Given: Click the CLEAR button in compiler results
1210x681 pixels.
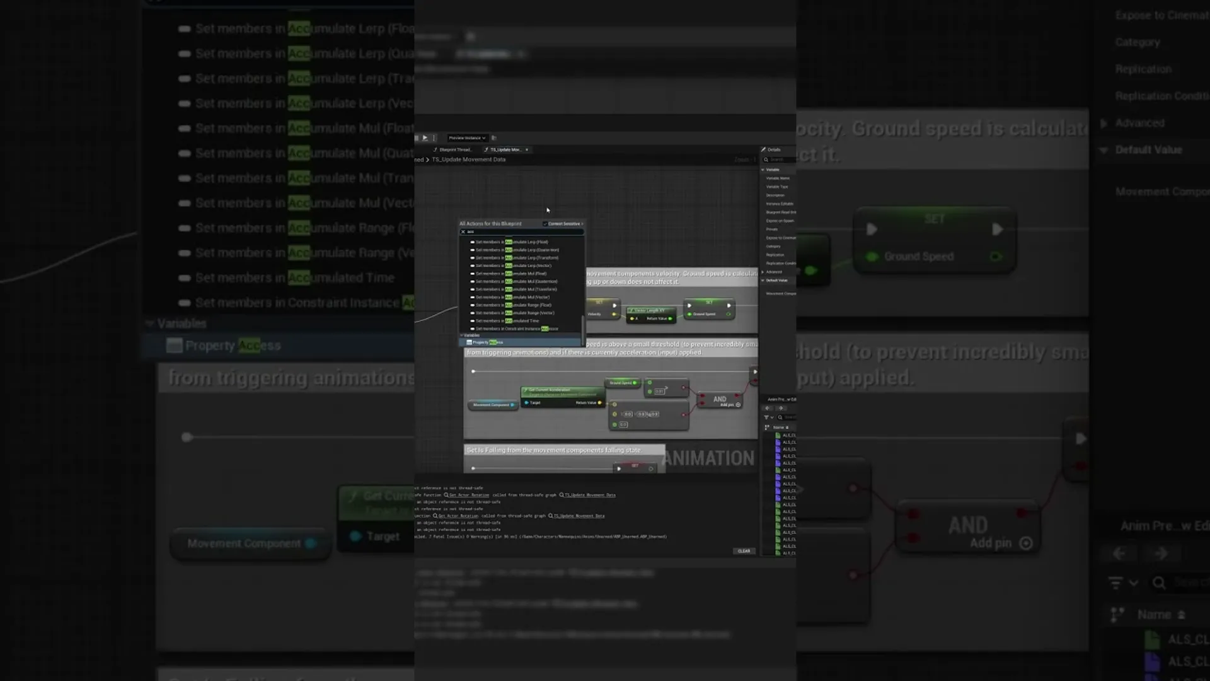Looking at the screenshot, I should [x=744, y=551].
